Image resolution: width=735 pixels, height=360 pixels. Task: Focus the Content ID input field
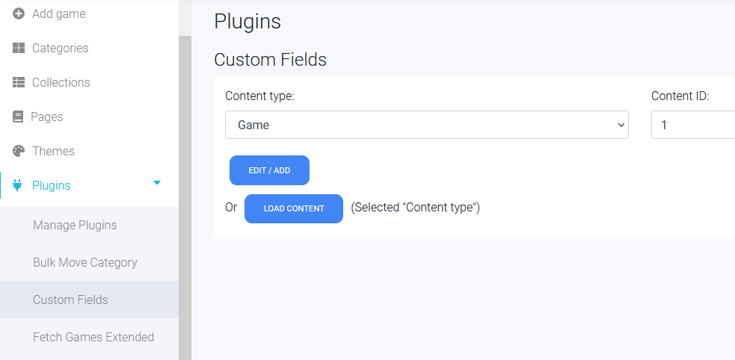[x=693, y=125]
